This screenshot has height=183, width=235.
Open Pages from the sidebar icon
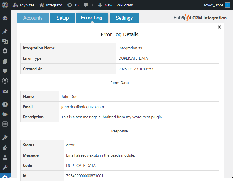click(x=5, y=61)
